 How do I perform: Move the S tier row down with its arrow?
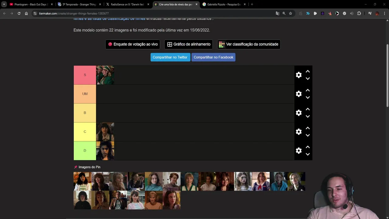[x=308, y=78]
